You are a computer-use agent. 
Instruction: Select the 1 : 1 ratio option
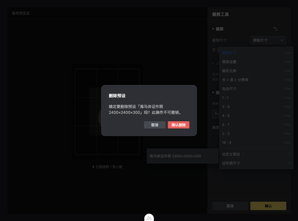pyautogui.click(x=256, y=97)
